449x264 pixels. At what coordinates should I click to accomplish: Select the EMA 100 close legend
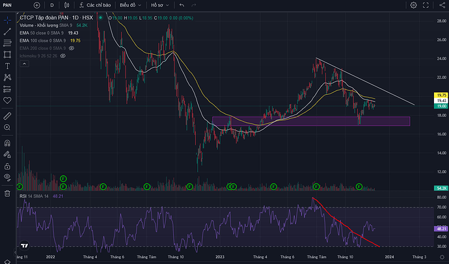[x=42, y=40]
